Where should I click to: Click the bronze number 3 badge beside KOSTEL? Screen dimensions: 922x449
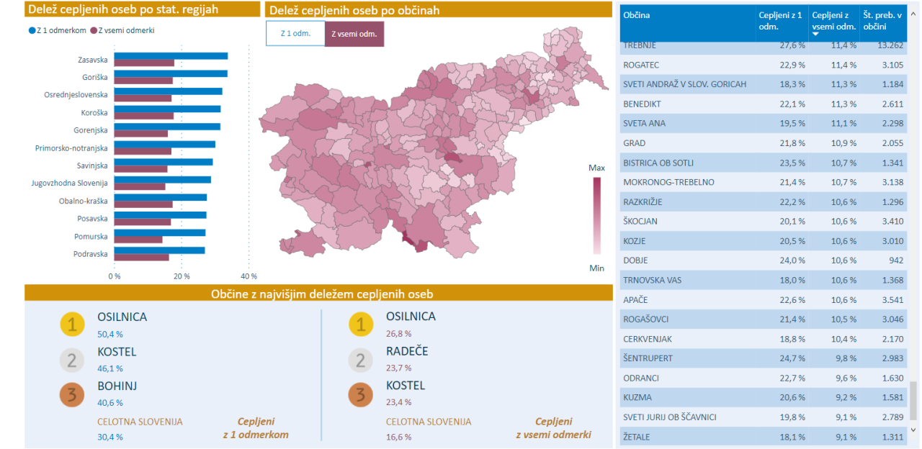tap(361, 394)
